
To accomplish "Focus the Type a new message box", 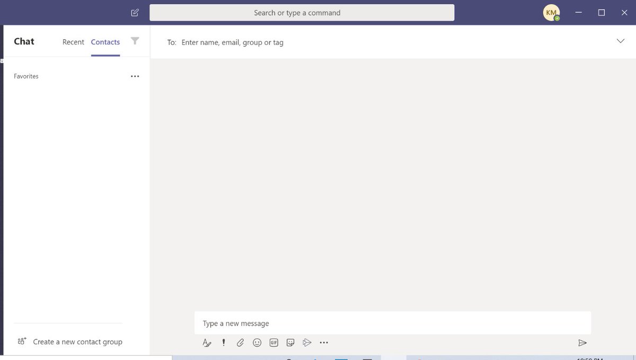I will (x=393, y=323).
